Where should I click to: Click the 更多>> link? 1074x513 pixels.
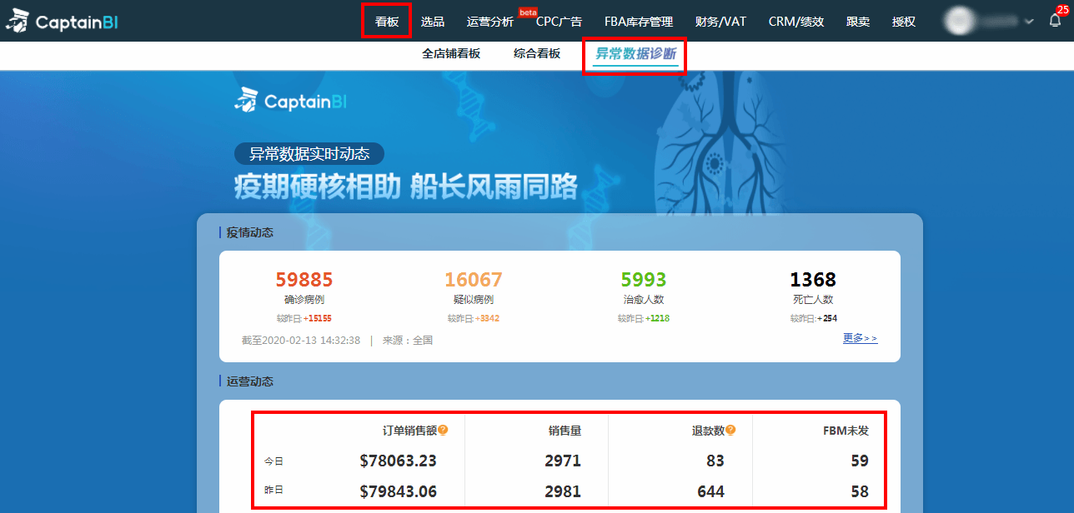point(861,339)
